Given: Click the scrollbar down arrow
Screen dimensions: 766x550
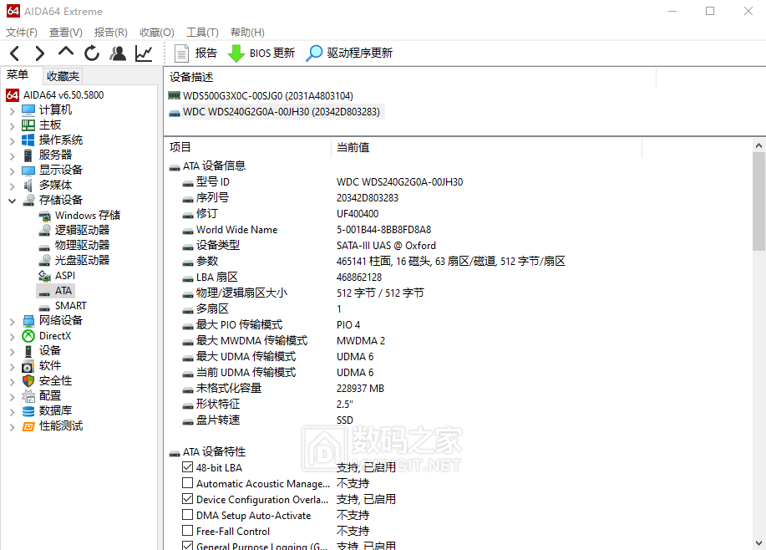Looking at the screenshot, I should point(758,543).
